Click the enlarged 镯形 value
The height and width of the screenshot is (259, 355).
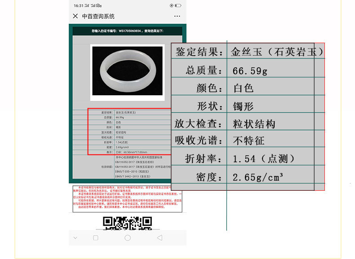244,106
